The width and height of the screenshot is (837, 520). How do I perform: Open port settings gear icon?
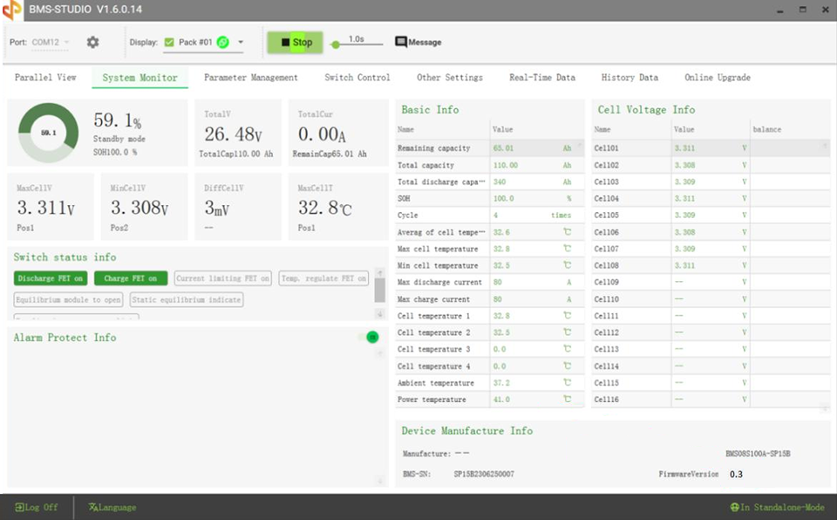point(92,42)
